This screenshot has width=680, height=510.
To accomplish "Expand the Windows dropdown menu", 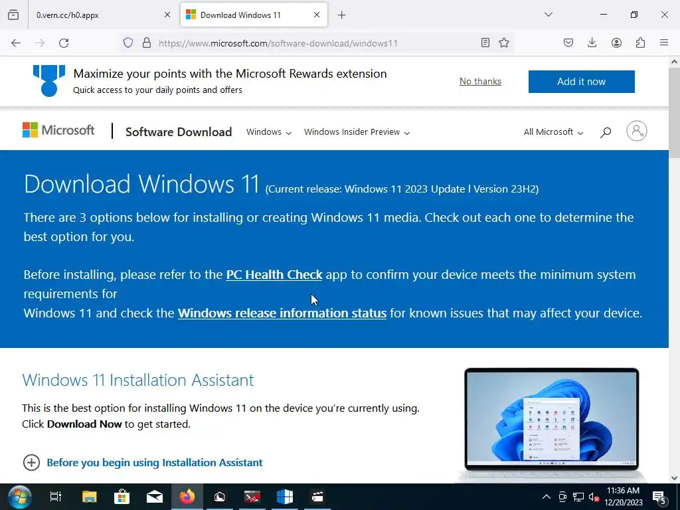I will point(269,132).
